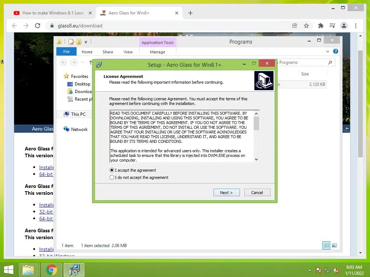
Task: Open Chrome extensions puzzle icon
Action: pos(321,26)
